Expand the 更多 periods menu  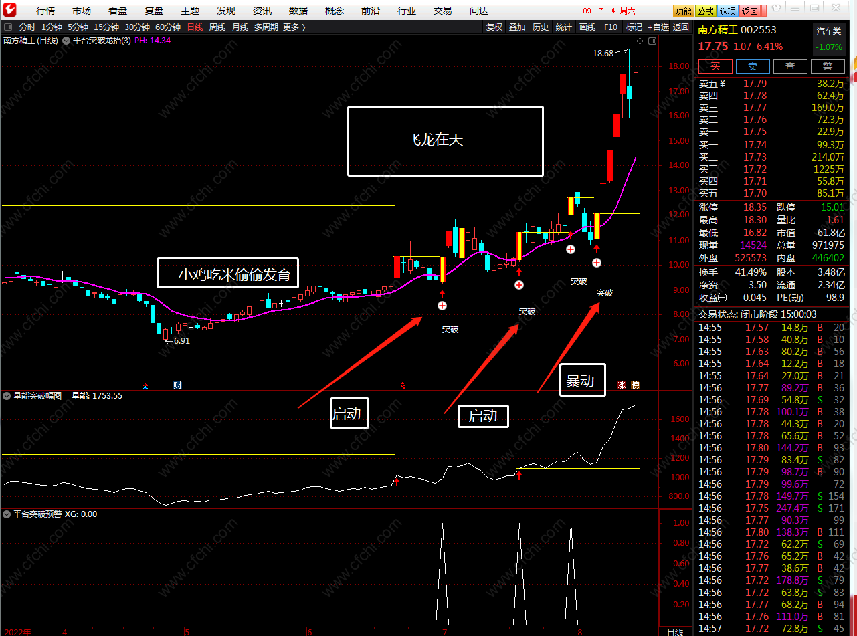pyautogui.click(x=294, y=27)
